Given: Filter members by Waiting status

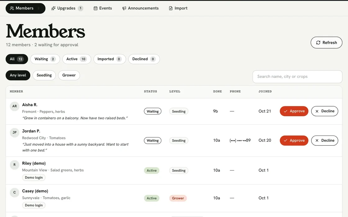Looking at the screenshot, I should click(45, 59).
